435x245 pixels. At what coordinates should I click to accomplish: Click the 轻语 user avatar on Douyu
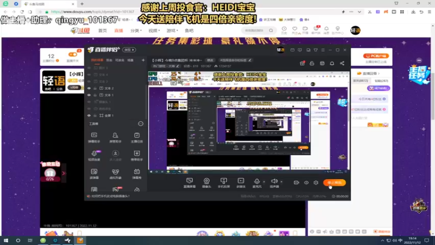pyautogui.click(x=355, y=30)
